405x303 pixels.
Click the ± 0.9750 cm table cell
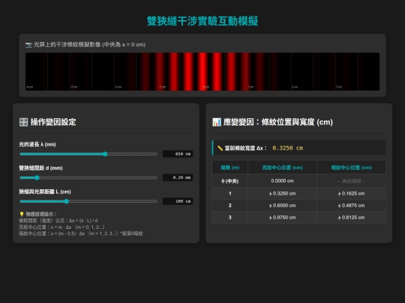pyautogui.click(x=282, y=218)
